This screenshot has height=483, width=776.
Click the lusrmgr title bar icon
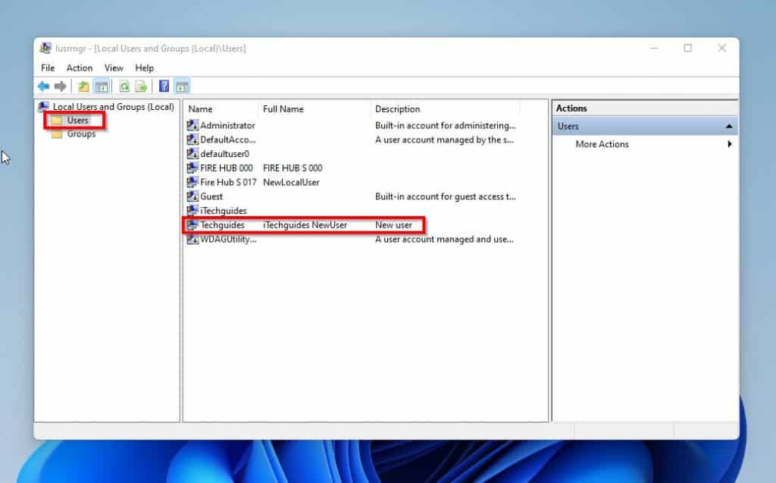tap(45, 48)
